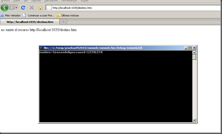Maximize the minweb.EXE console window
This screenshot has width=222, height=134.
pyautogui.click(x=190, y=48)
